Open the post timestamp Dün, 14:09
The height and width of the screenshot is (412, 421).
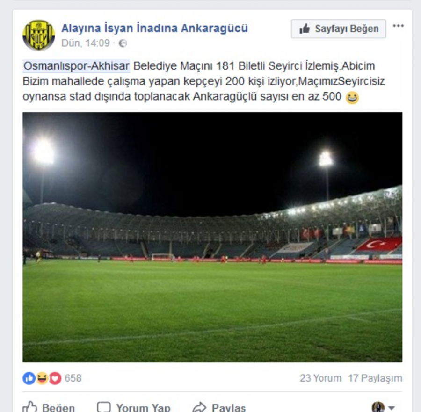click(86, 43)
